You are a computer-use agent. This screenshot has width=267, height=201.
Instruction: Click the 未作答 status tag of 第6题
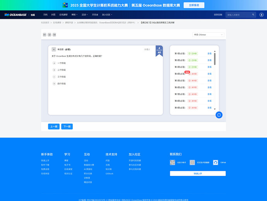click(193, 87)
